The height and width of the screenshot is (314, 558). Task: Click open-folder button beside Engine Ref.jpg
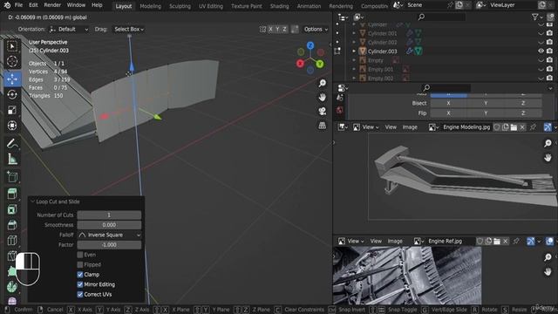click(x=497, y=241)
